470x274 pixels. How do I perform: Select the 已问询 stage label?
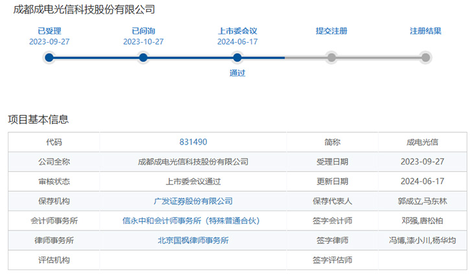(x=143, y=31)
